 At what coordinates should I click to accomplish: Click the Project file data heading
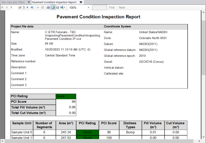pos(22,26)
